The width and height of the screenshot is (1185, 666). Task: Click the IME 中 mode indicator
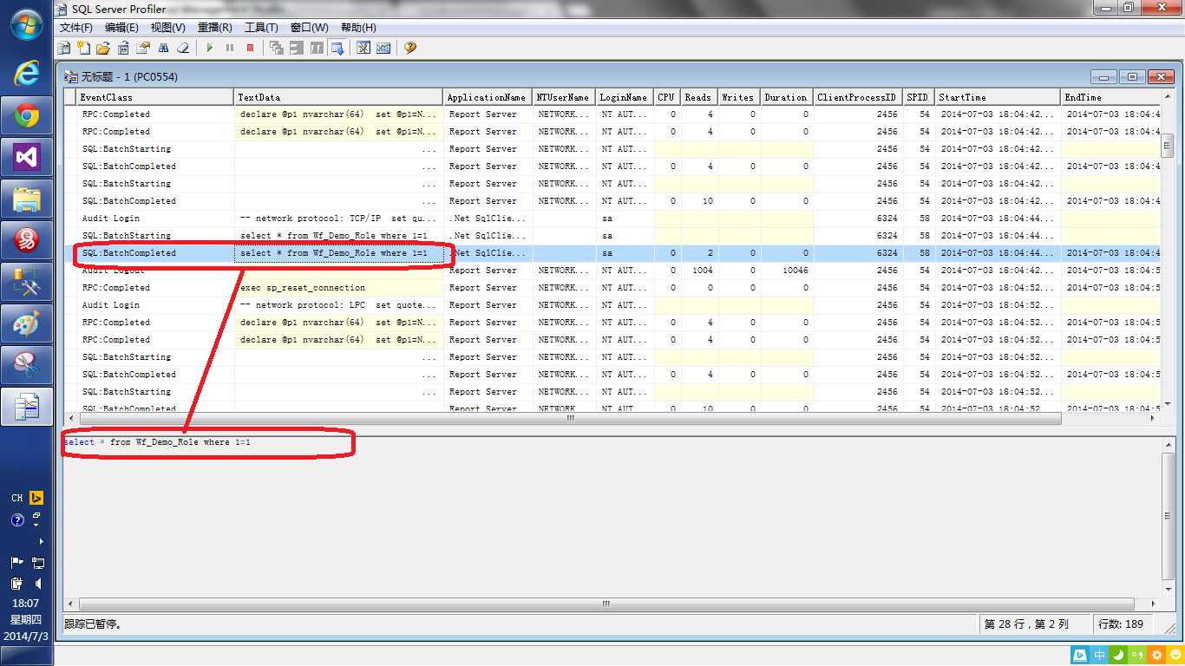coord(1100,655)
